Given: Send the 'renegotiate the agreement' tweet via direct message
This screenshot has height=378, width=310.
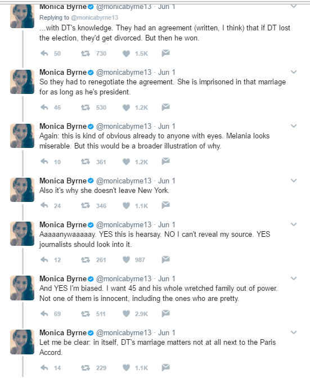Looking at the screenshot, I should pos(165,107).
